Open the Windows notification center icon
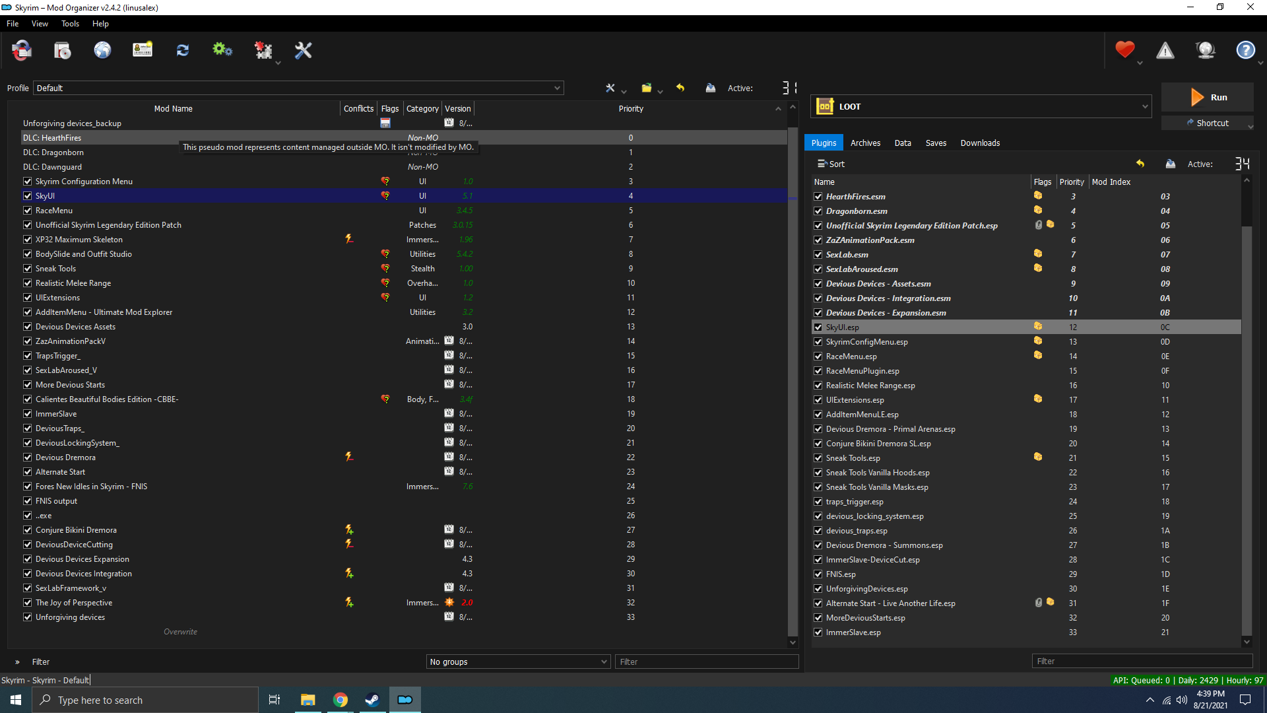Viewport: 1267px width, 713px height. [1246, 700]
